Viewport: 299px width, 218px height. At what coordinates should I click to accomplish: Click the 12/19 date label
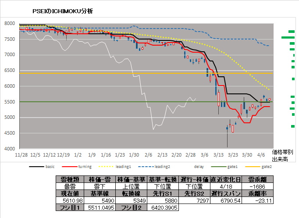[x=64, y=155]
